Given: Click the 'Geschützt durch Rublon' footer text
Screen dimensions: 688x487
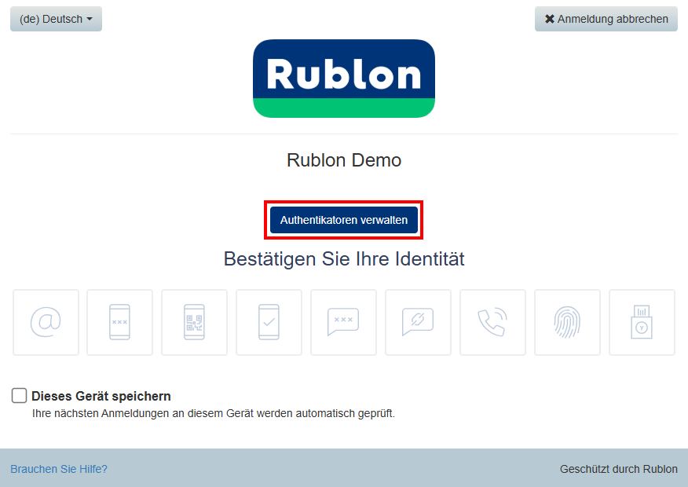Looking at the screenshot, I should tap(618, 469).
